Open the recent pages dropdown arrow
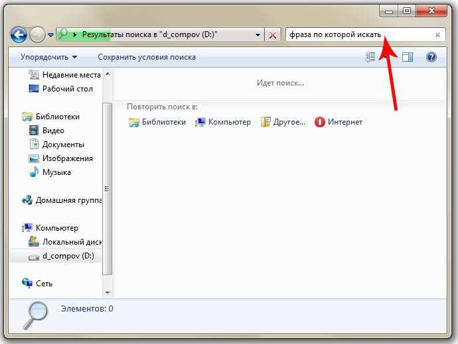This screenshot has width=458, height=344. click(51, 35)
